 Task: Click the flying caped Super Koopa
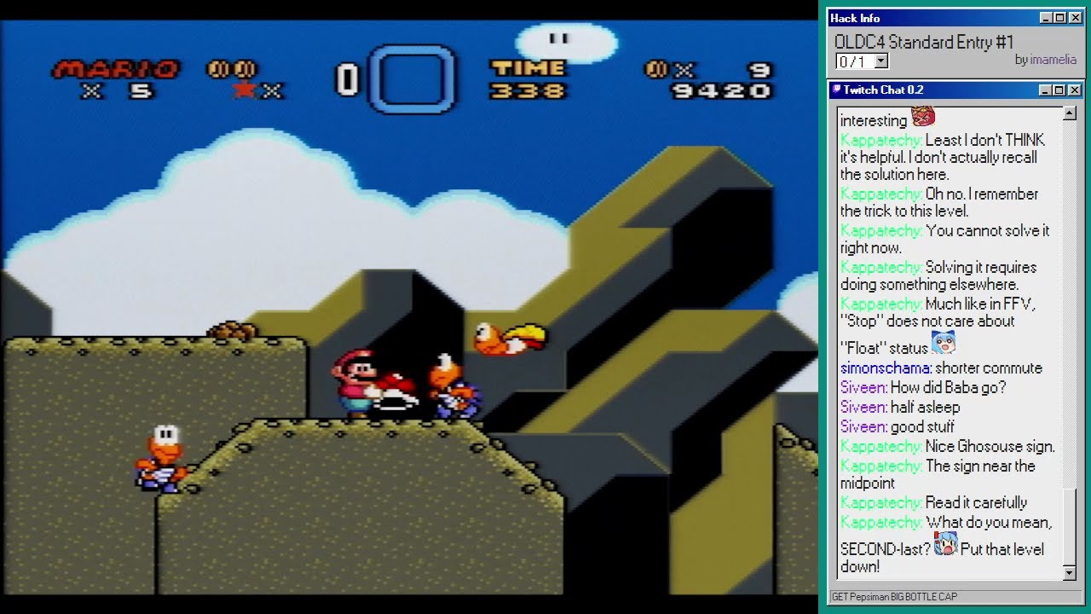(x=510, y=339)
